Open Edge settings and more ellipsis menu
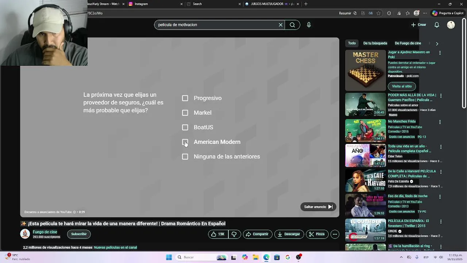Viewport: 467px width, 263px height. coord(425,13)
